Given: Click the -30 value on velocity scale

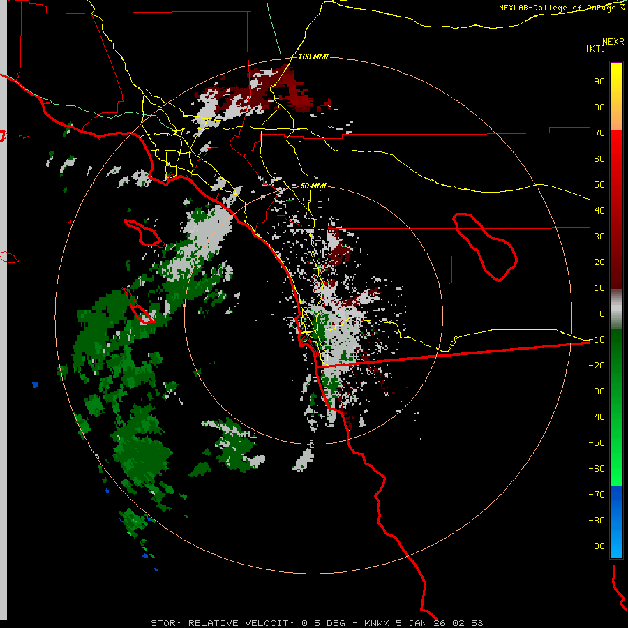Looking at the screenshot, I should pos(597,391).
